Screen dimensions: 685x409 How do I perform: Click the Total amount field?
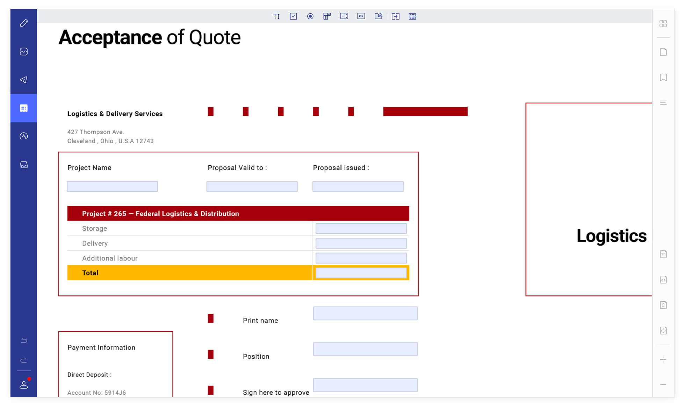point(361,273)
